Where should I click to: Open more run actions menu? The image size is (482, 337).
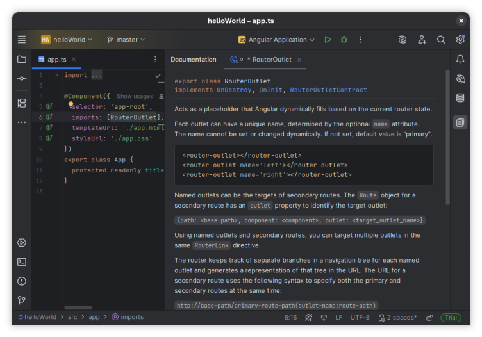point(360,40)
